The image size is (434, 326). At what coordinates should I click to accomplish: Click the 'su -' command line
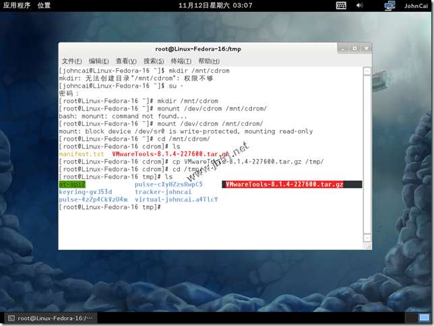tap(121, 86)
